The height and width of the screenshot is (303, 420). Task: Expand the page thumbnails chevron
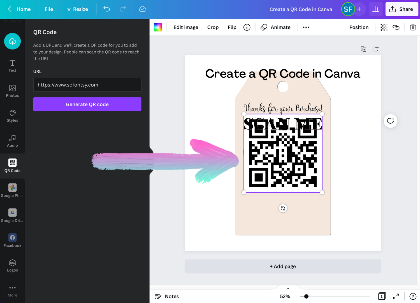[288, 288]
